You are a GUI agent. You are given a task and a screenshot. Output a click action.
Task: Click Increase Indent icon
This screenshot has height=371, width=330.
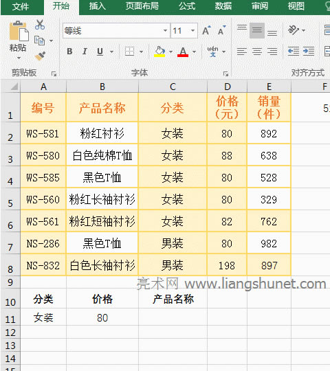click(x=309, y=52)
